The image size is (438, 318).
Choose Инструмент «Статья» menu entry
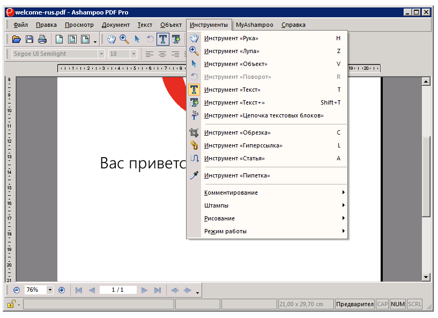267,158
